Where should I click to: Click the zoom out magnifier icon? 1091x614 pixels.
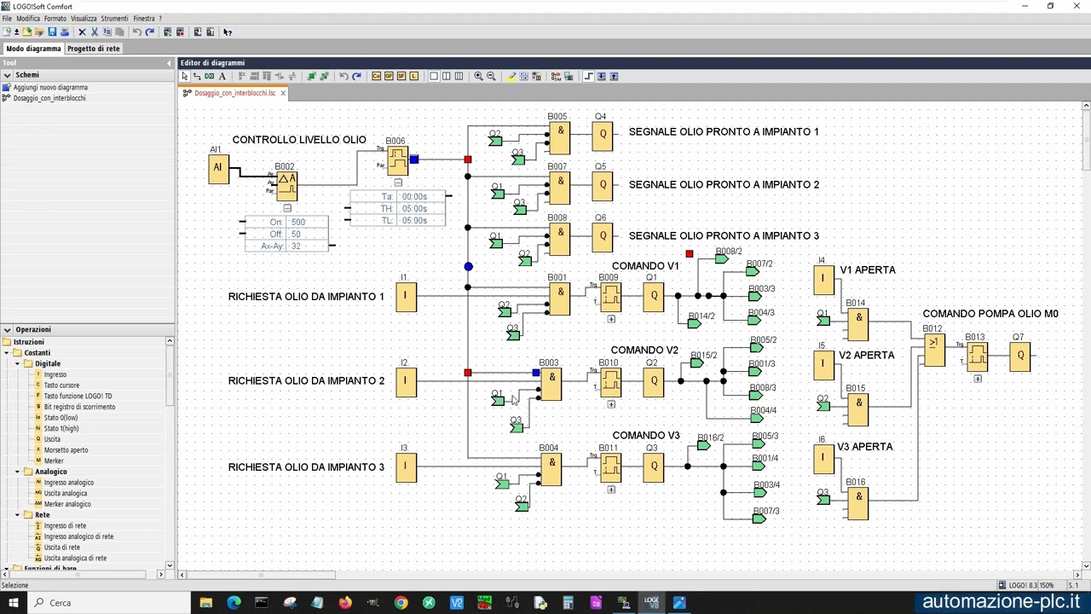tap(491, 76)
